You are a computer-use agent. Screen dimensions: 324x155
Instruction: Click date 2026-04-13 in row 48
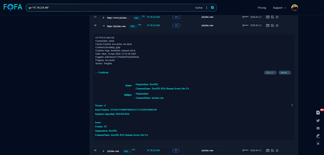click(x=256, y=25)
